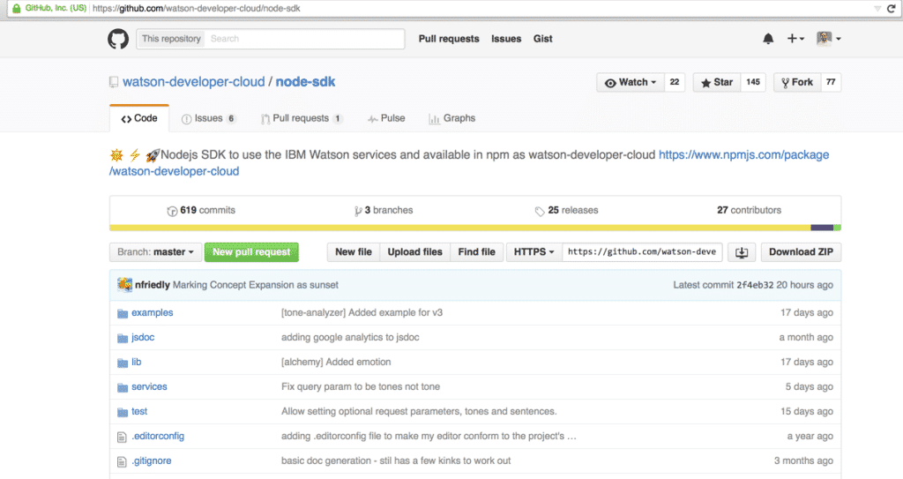Open nfriedly author profile link

[x=152, y=285]
